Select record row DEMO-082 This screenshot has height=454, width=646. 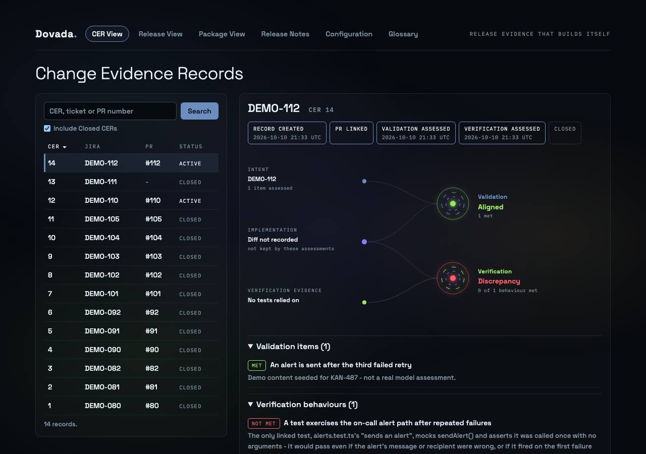click(x=131, y=368)
